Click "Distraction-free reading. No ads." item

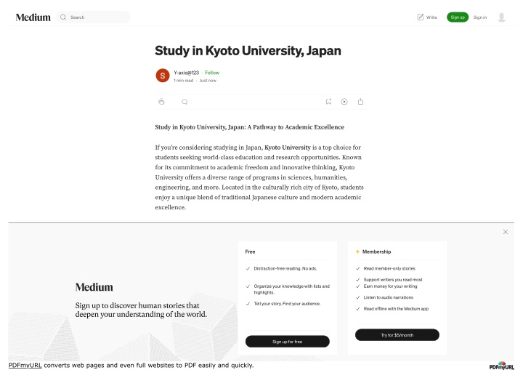pyautogui.click(x=285, y=268)
